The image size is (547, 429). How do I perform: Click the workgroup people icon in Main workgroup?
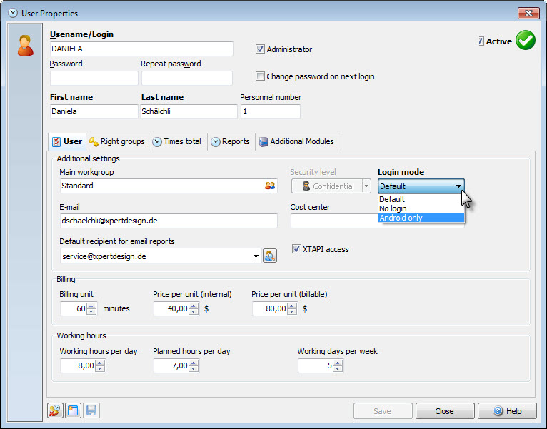(x=270, y=186)
